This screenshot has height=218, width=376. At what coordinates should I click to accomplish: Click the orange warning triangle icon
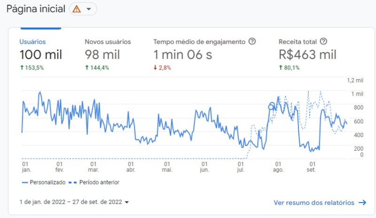[77, 9]
